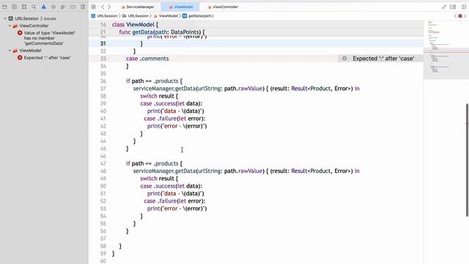The image size is (469, 264).
Task: Open the Test navigator diamond icon
Action: tap(53, 7)
